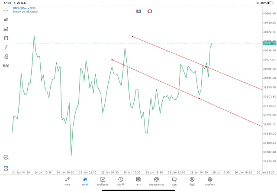Open the ประวัติ (history) tab
The image size is (277, 193).
coord(120,181)
